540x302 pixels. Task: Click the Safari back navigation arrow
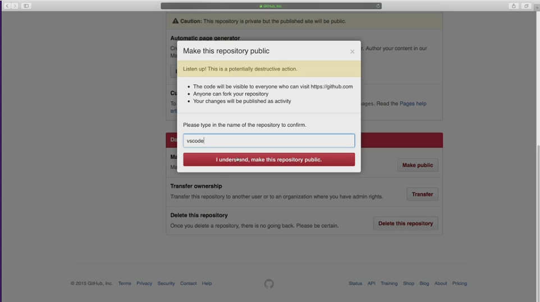pos(7,6)
